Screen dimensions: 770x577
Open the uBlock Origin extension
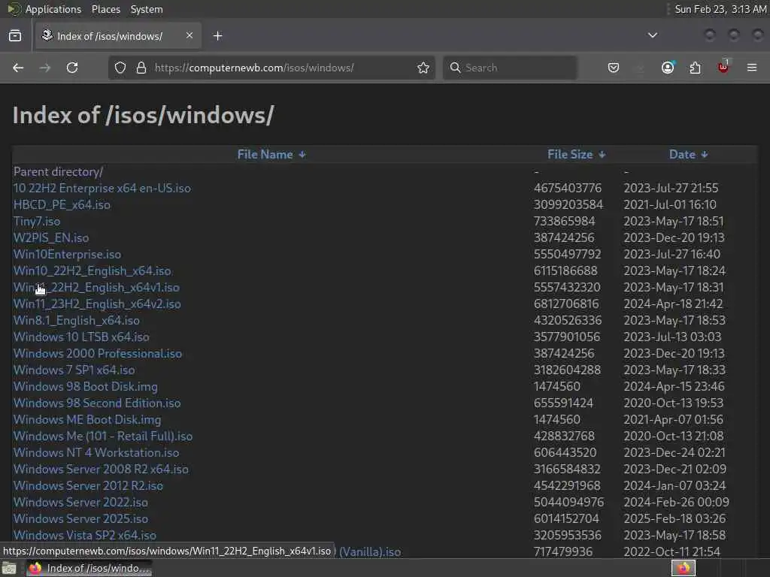(x=723, y=67)
